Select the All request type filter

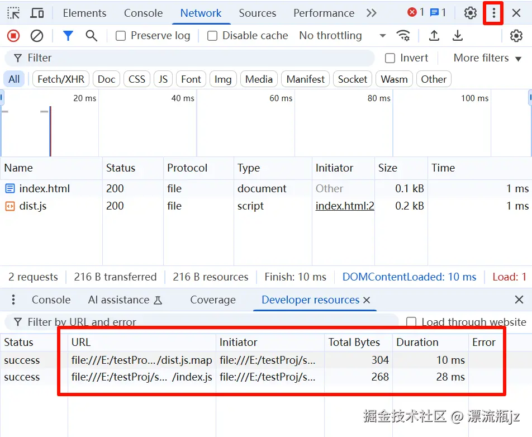click(14, 79)
